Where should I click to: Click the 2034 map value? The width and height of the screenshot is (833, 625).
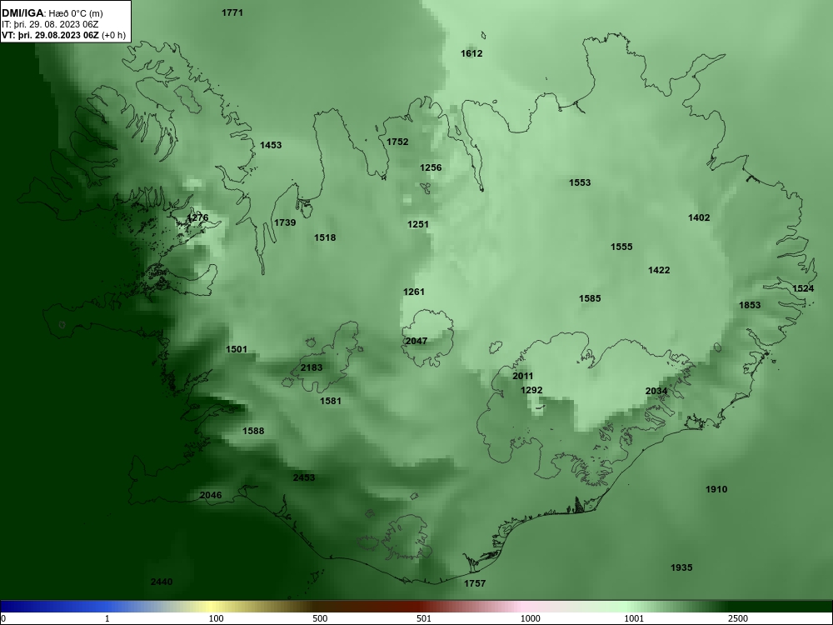[x=656, y=391]
